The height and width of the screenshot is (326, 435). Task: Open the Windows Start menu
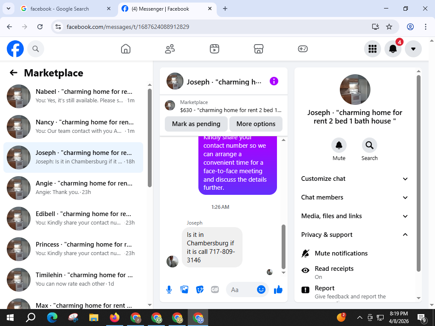10,318
